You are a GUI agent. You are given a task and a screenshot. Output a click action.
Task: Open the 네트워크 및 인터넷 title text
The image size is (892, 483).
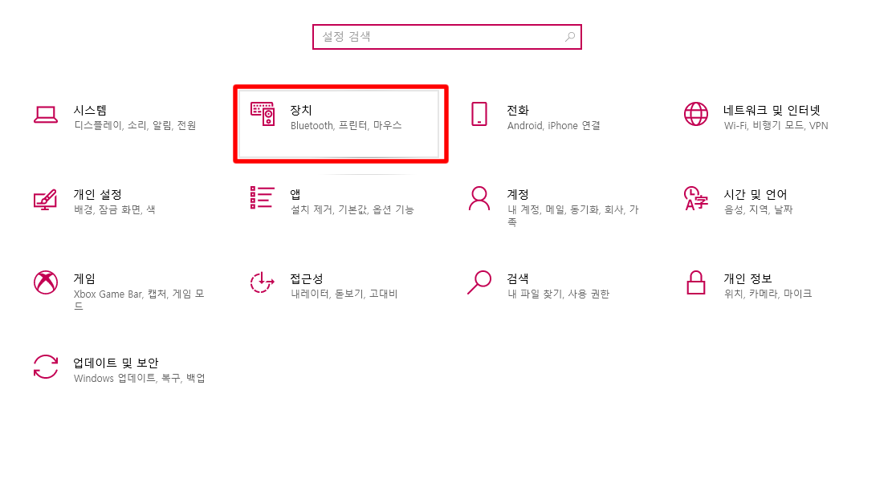772,110
